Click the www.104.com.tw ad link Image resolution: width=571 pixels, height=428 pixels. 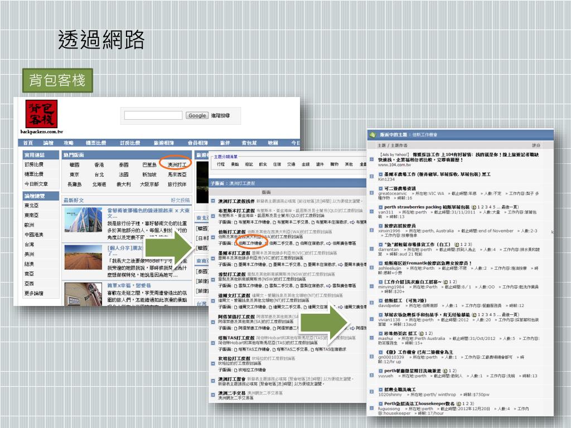[394, 165]
